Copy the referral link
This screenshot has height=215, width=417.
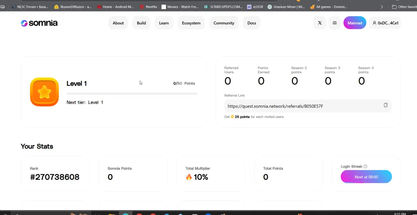tap(385, 105)
